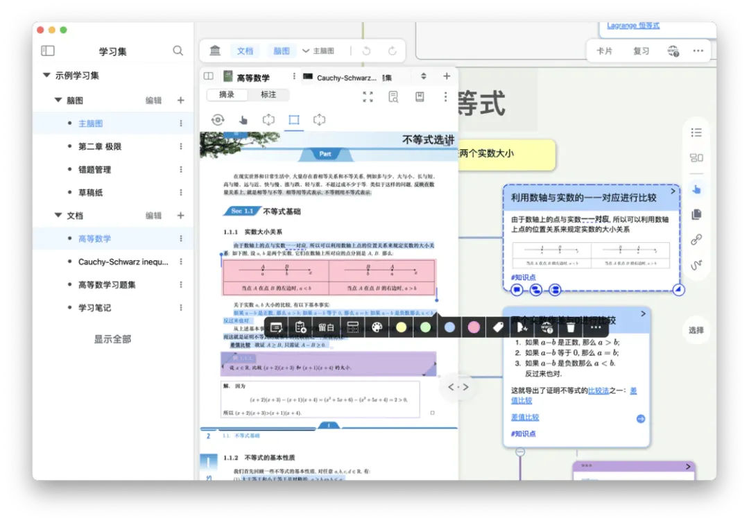Open document switcher up-down arrows
749x523 pixels.
423,76
